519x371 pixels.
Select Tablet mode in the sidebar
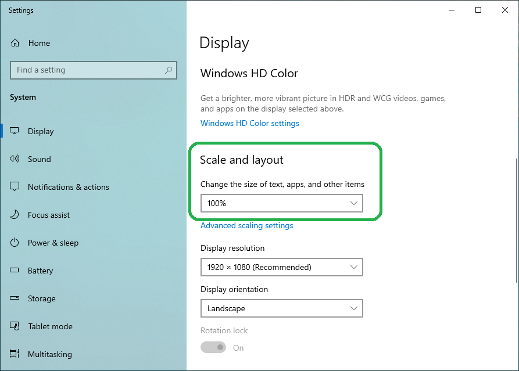(50, 326)
